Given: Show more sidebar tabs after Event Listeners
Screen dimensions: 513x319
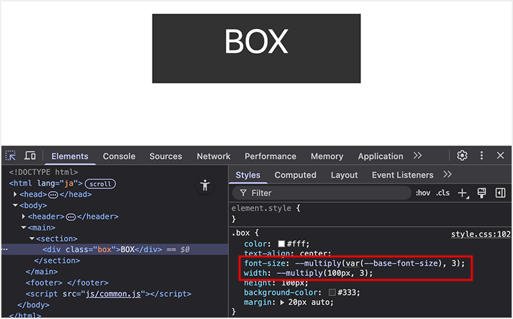Looking at the screenshot, I should click(x=448, y=174).
